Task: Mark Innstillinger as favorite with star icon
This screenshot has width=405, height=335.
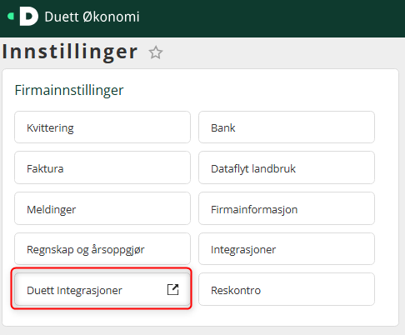Action: [x=156, y=52]
